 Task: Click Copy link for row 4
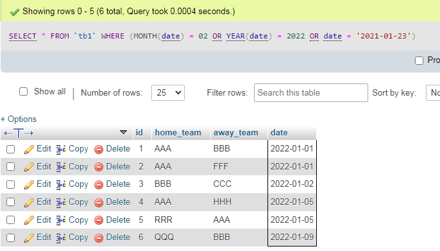point(78,202)
